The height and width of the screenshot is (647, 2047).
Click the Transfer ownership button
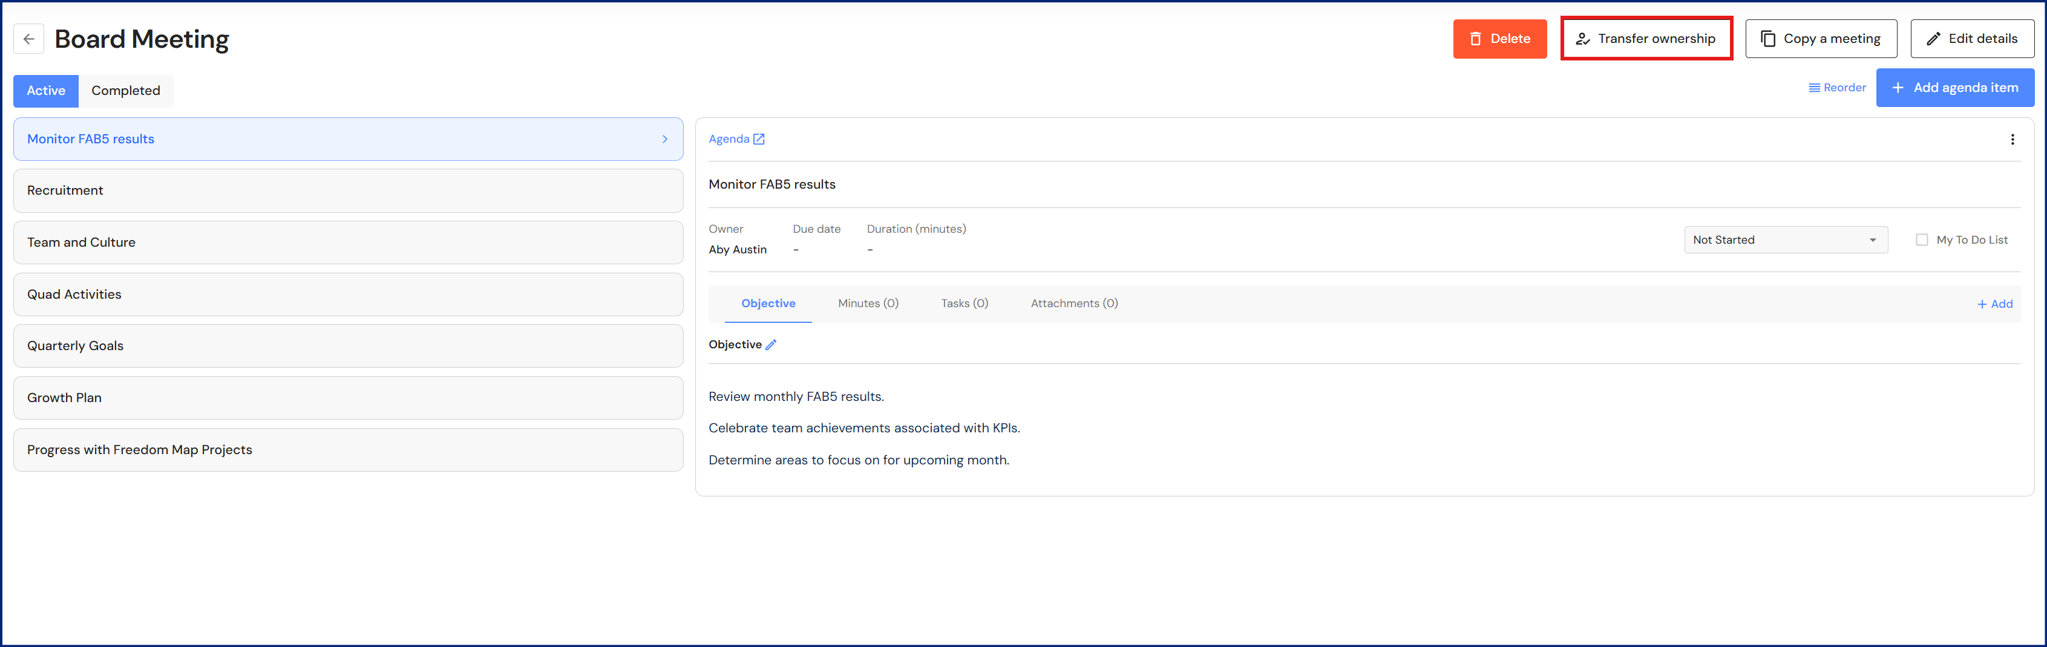pos(1646,39)
